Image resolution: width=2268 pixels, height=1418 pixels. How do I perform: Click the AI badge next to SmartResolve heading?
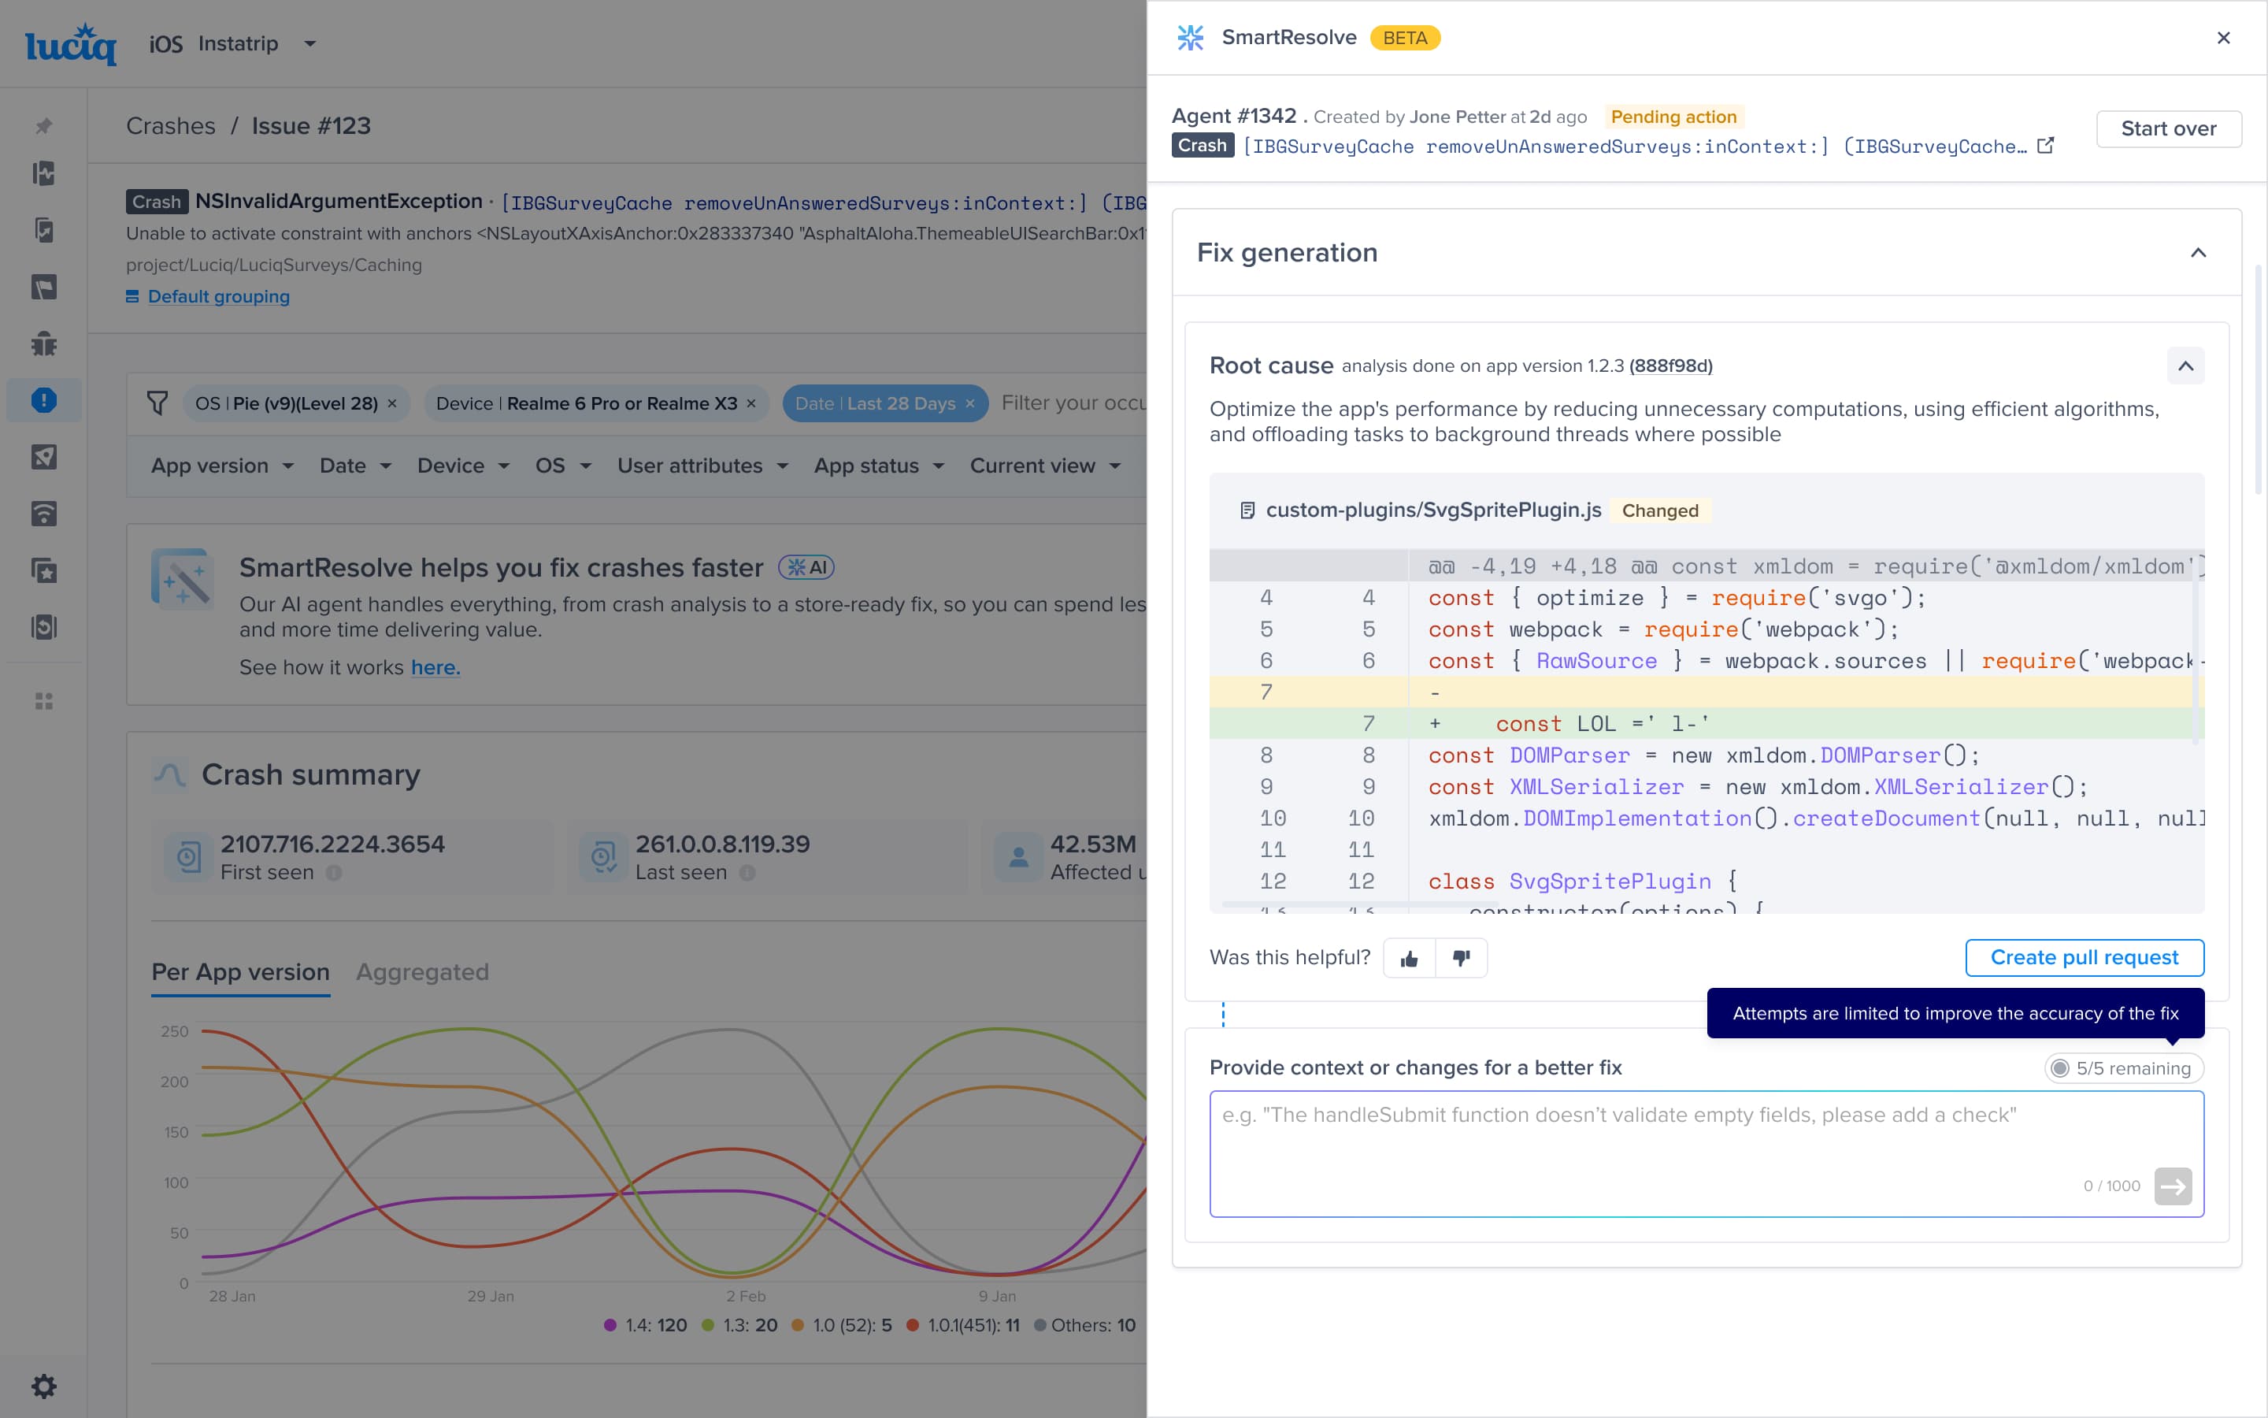pos(806,567)
